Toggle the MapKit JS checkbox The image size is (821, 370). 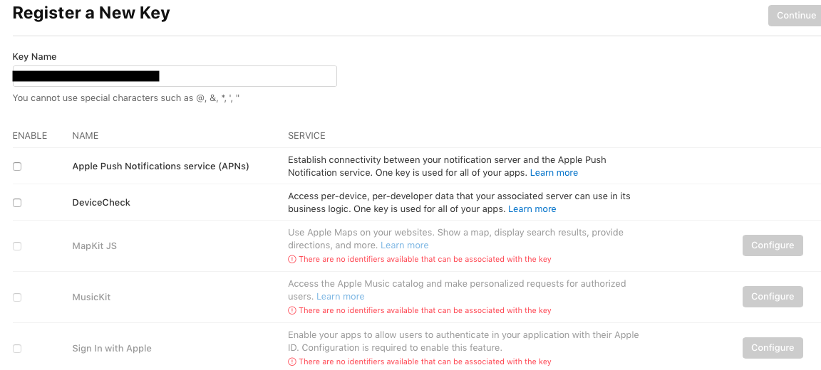tap(17, 246)
